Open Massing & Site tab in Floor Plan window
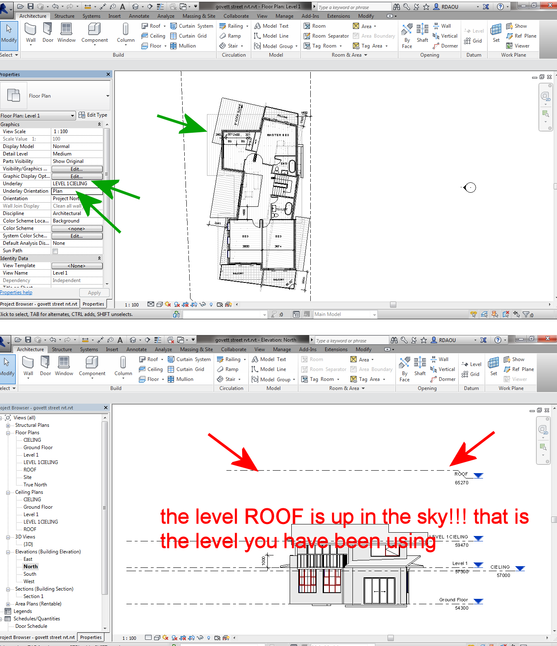This screenshot has height=646, width=557. [199, 16]
